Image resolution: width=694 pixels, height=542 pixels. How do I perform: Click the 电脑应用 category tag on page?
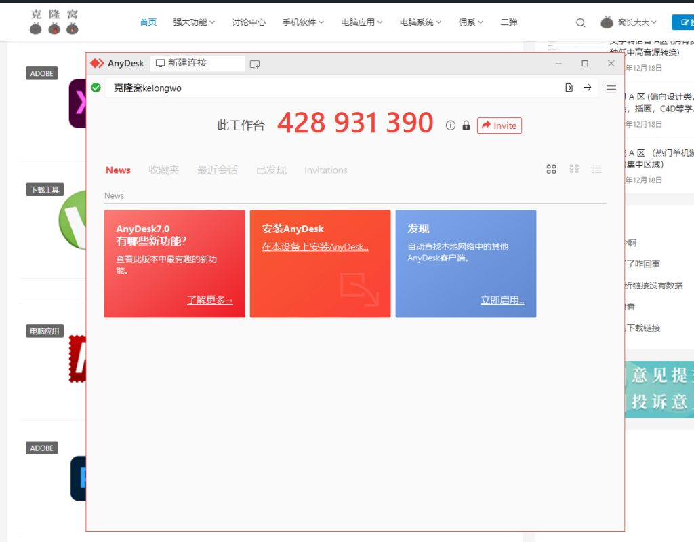[45, 331]
